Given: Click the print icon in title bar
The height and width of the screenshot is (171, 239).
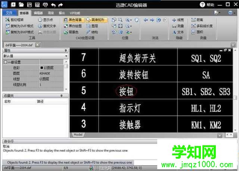Looking at the screenshot, I should click(x=45, y=5).
